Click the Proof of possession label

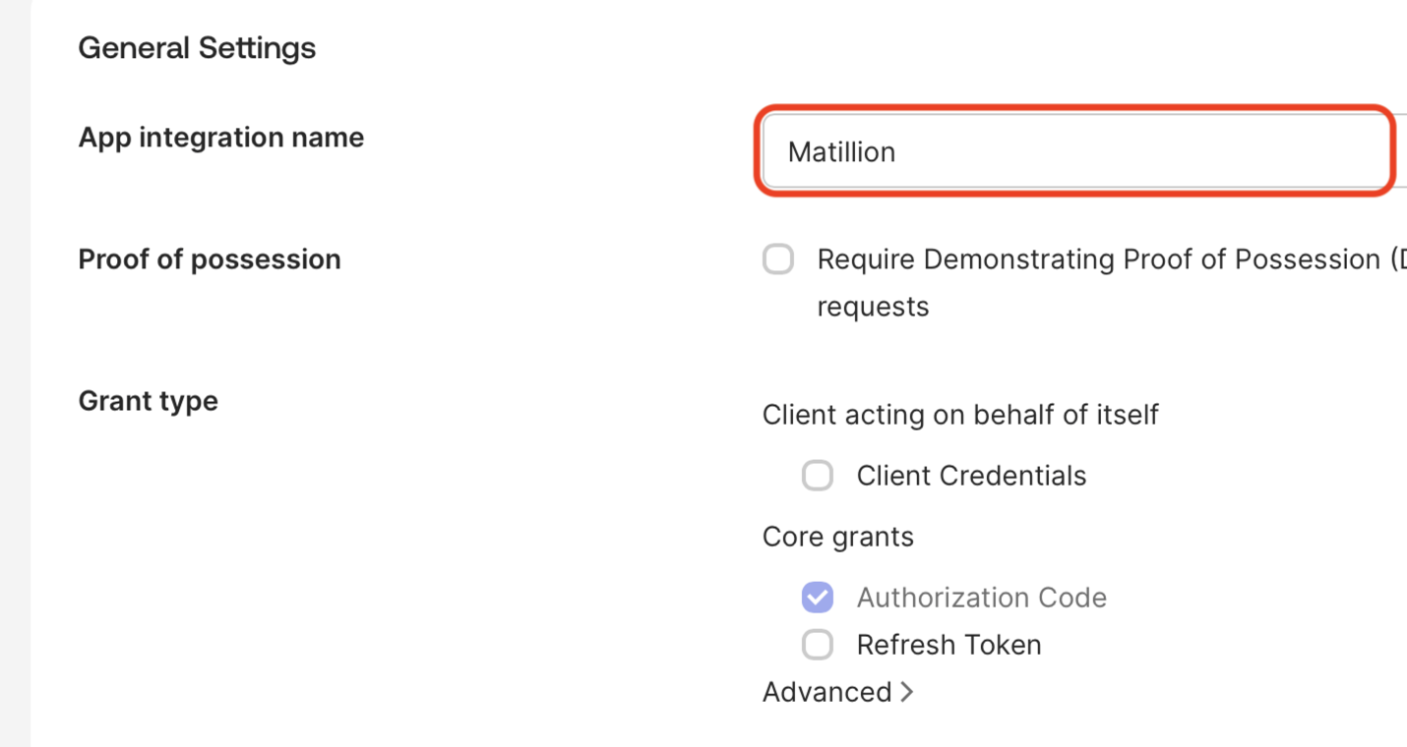click(209, 259)
